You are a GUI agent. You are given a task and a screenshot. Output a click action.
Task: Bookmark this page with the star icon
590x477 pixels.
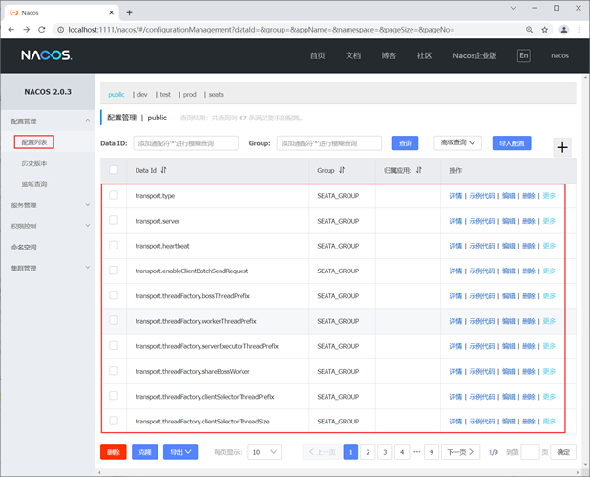point(544,30)
